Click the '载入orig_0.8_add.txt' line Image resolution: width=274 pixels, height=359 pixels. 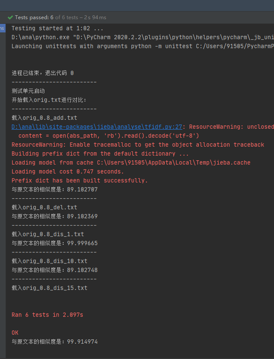pyautogui.click(x=44, y=118)
